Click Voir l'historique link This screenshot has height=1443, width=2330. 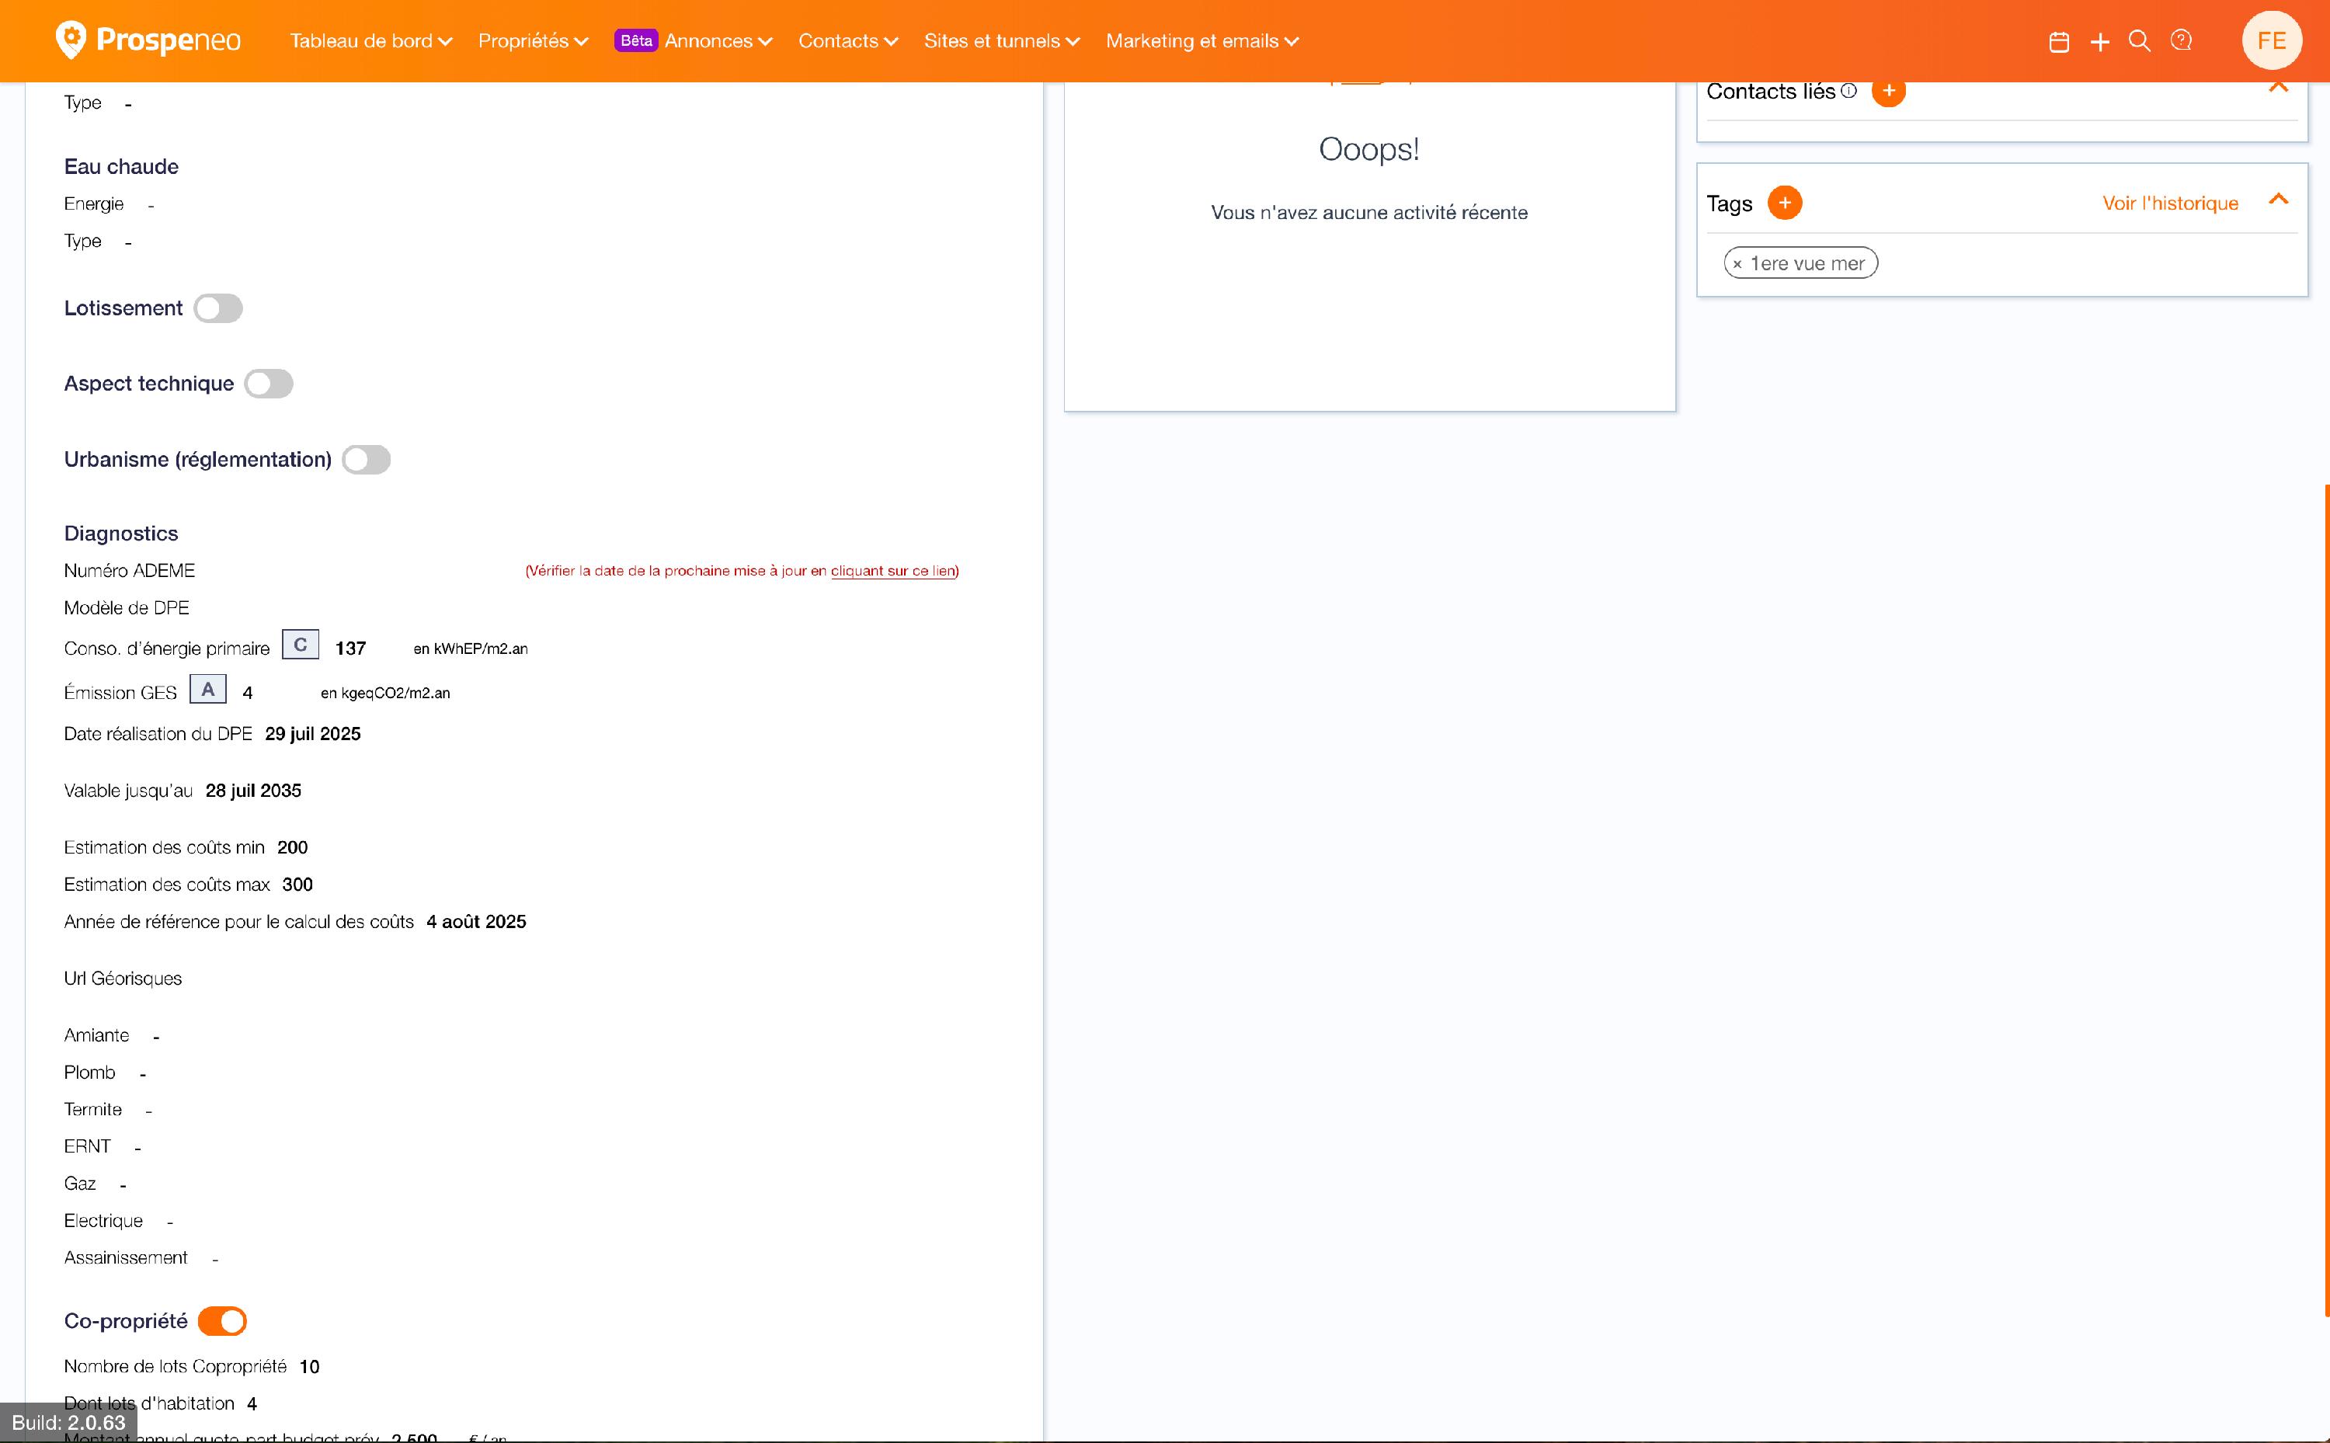coord(2170,203)
